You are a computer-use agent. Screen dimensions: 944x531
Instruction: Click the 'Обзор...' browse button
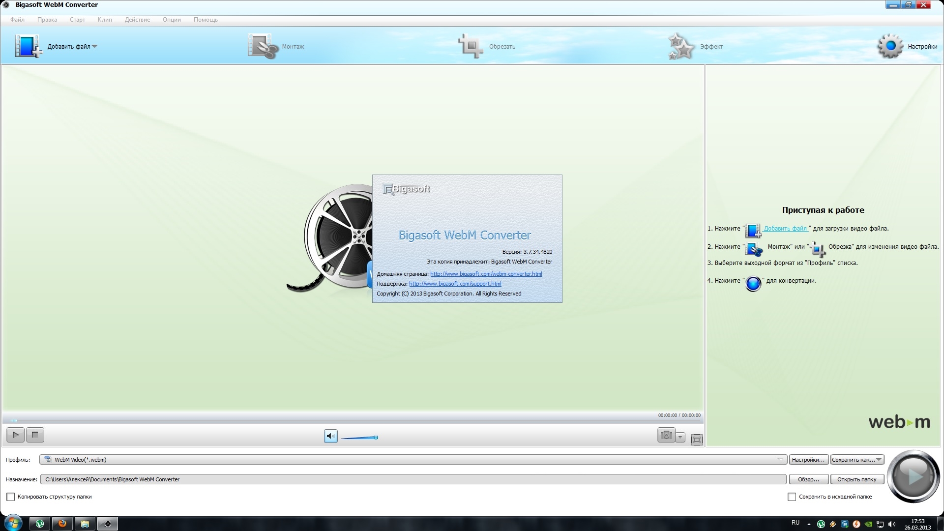point(808,479)
